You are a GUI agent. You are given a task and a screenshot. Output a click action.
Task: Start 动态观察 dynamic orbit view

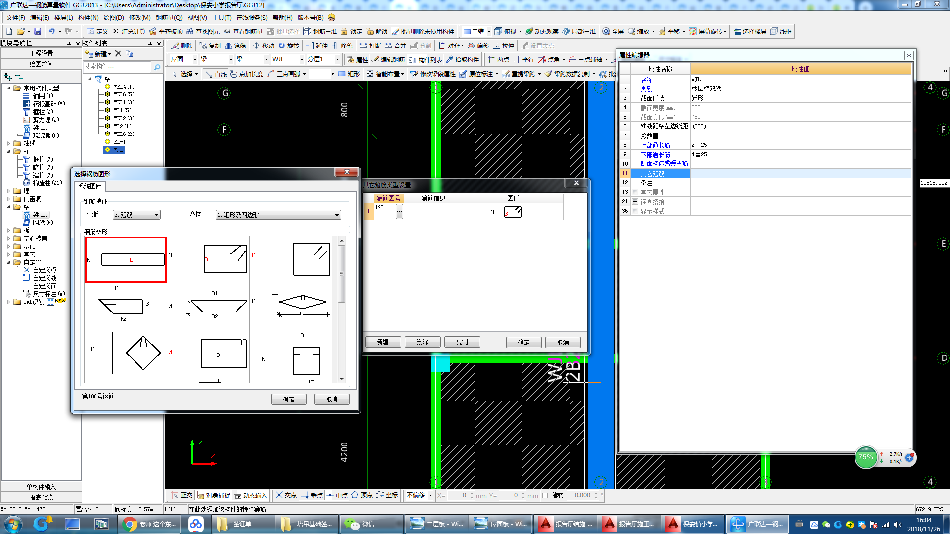point(542,31)
